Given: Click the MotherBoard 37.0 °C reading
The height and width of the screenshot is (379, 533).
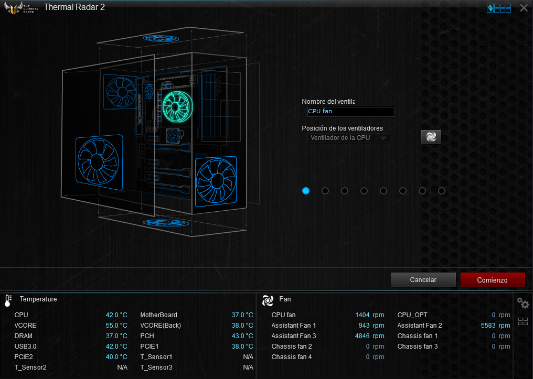Looking at the screenshot, I should [x=242, y=315].
